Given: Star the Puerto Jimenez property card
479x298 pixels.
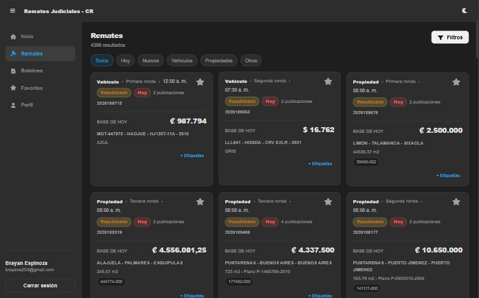Looking at the screenshot, I should (x=456, y=202).
